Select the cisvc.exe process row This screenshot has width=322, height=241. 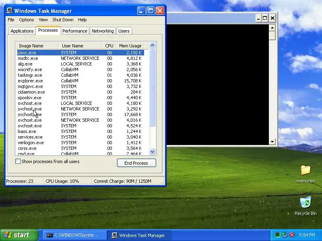coord(80,53)
